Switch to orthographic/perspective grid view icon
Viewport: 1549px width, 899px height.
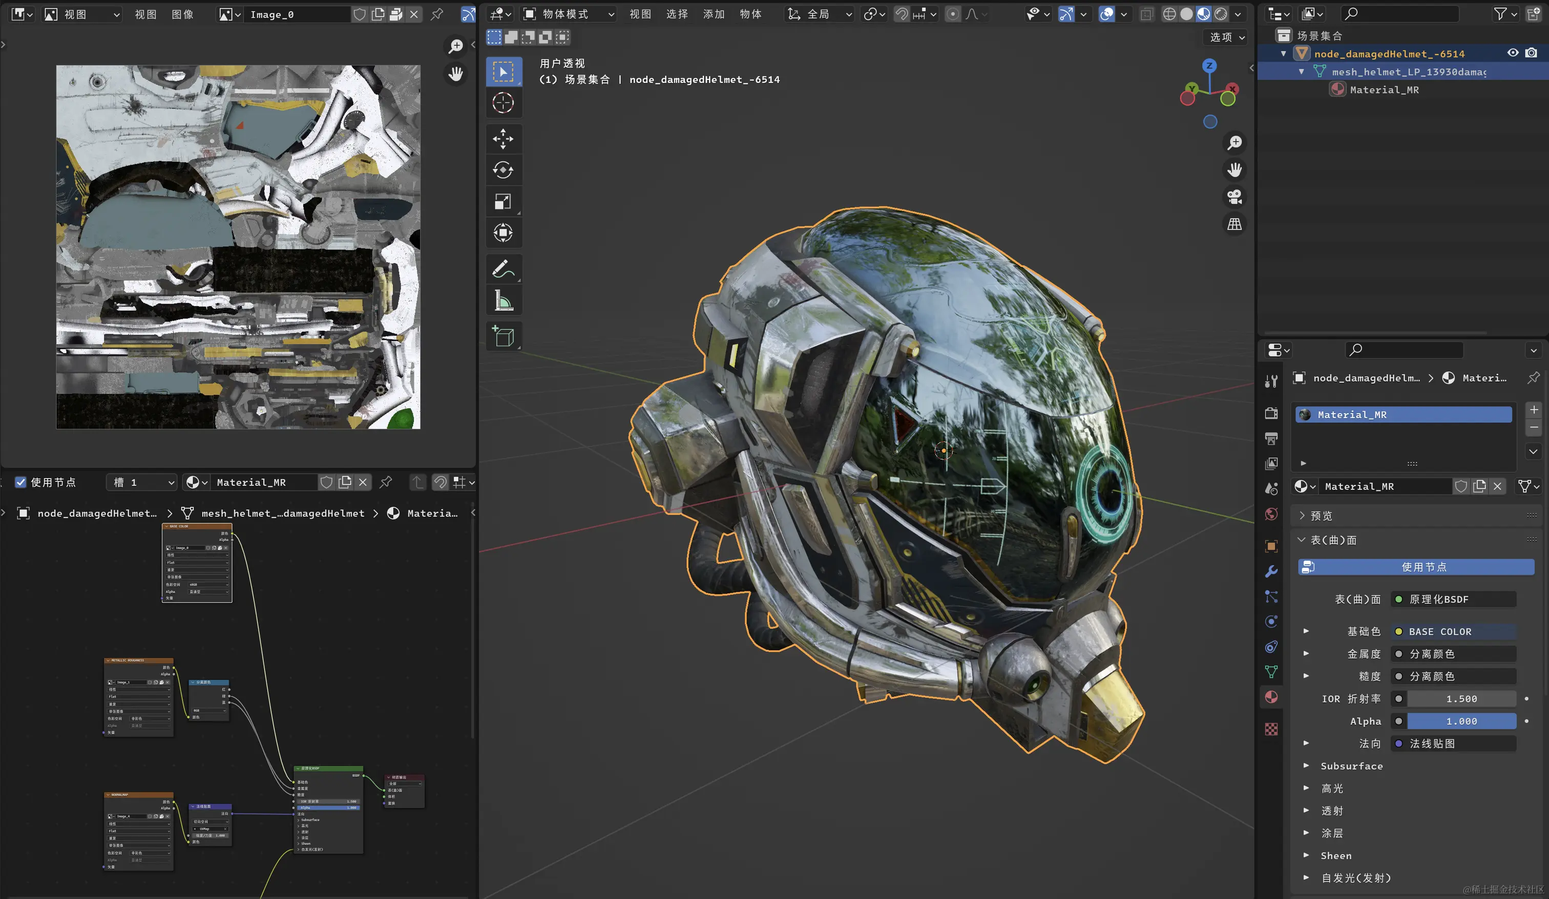1234,224
